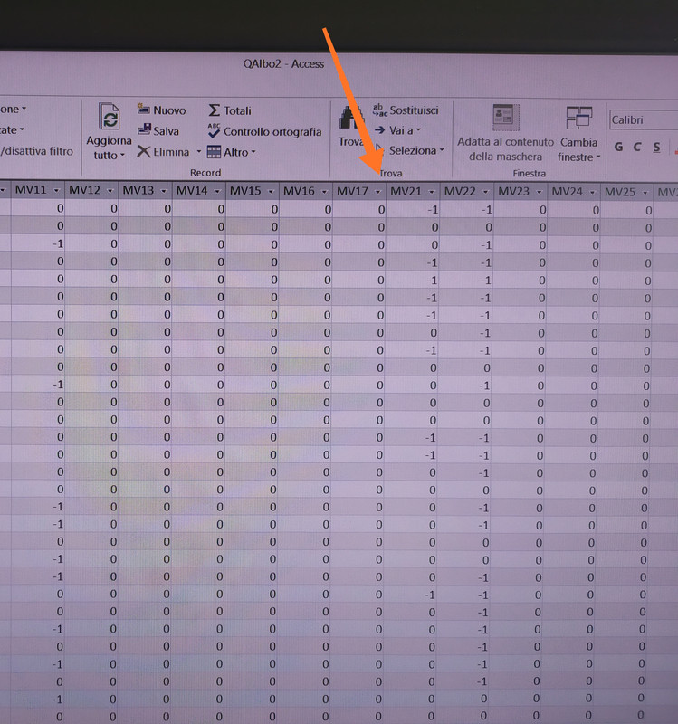The height and width of the screenshot is (724, 678).
Task: Run Controllo ortografia spell check
Action: point(264,131)
